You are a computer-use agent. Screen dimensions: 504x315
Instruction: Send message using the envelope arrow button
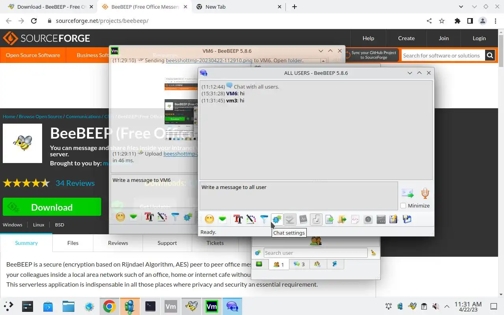408,193
